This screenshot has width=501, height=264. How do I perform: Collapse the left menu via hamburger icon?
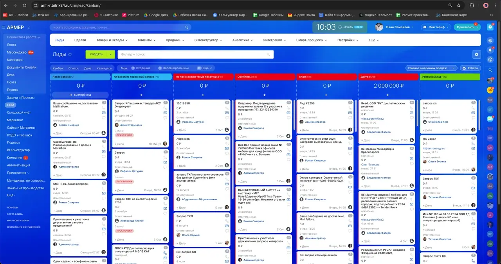pyautogui.click(x=4, y=27)
